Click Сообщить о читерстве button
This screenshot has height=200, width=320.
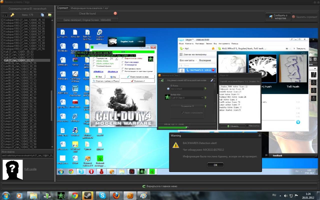(x=278, y=17)
